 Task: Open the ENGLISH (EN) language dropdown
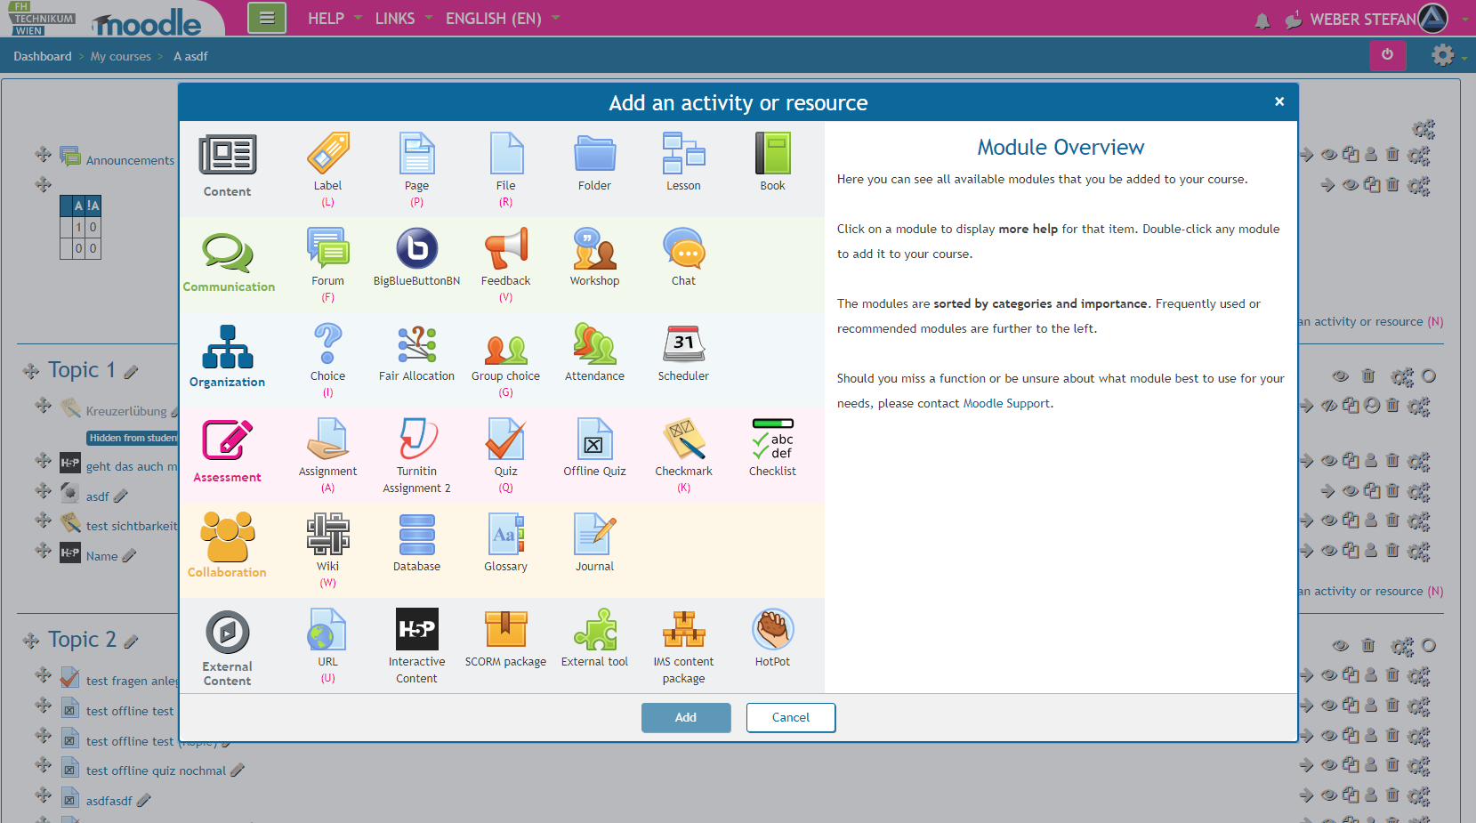point(503,18)
